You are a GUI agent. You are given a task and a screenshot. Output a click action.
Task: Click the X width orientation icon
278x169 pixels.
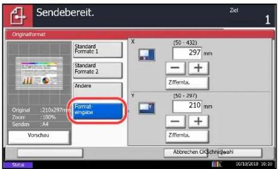(147, 55)
